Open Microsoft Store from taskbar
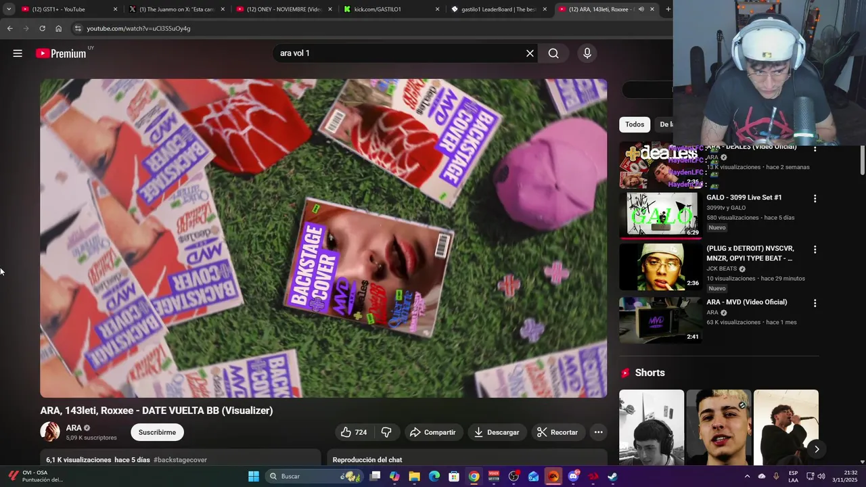This screenshot has width=866, height=487. (x=454, y=476)
